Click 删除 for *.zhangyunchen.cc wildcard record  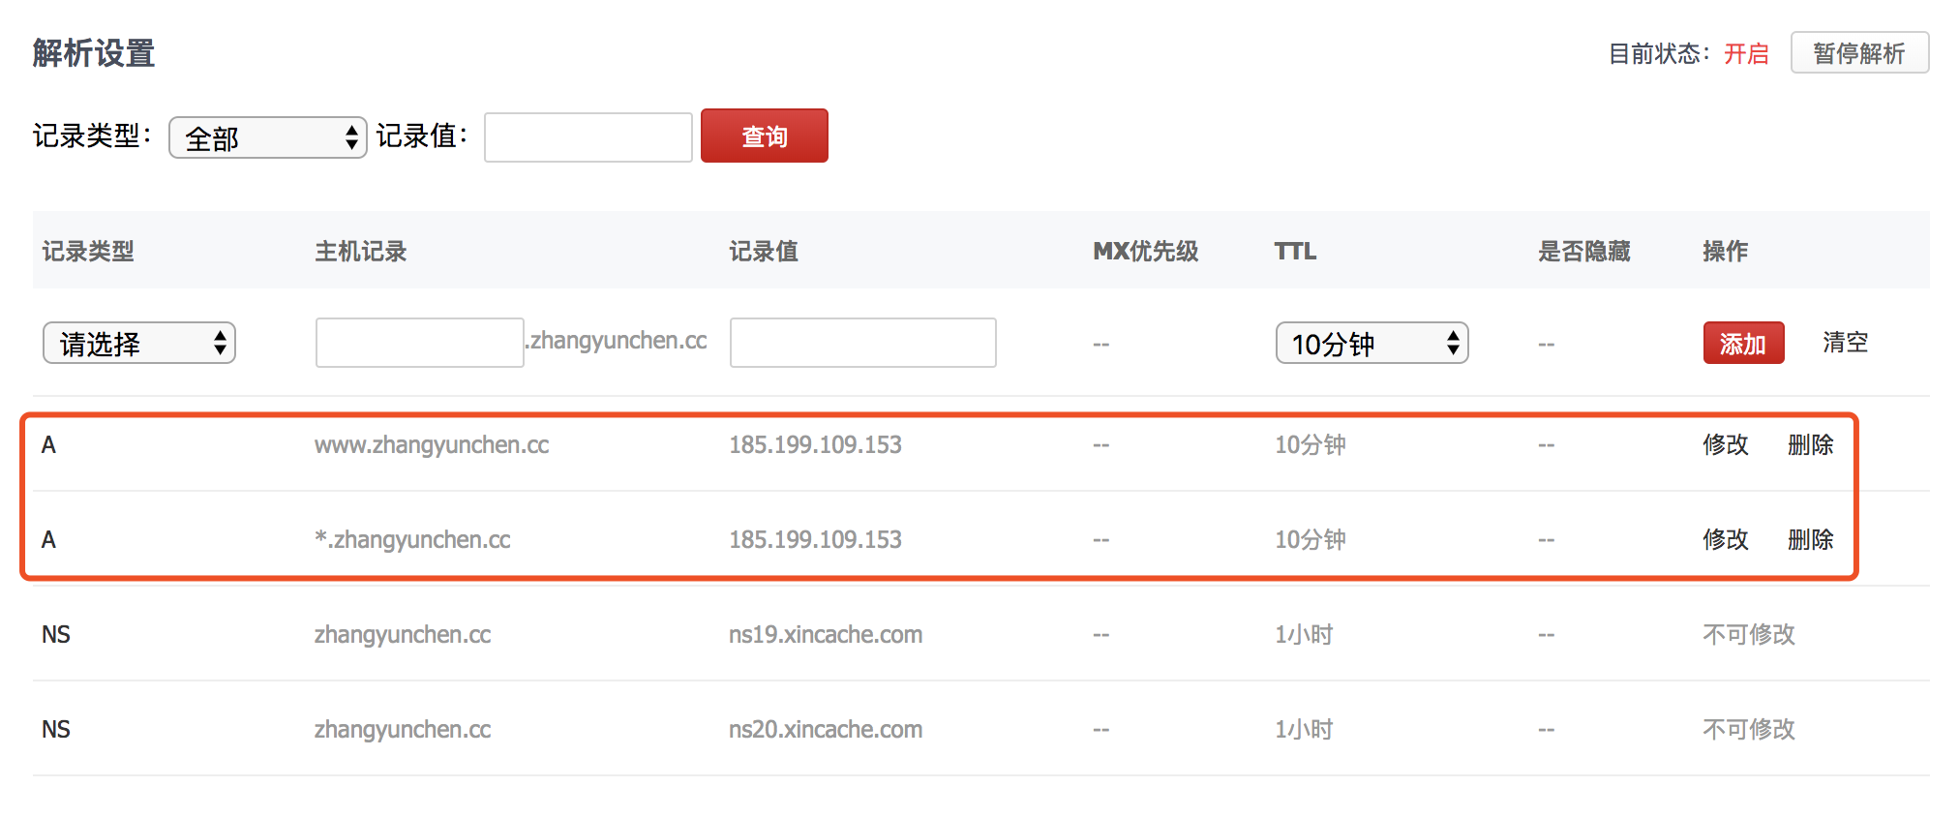click(1810, 540)
